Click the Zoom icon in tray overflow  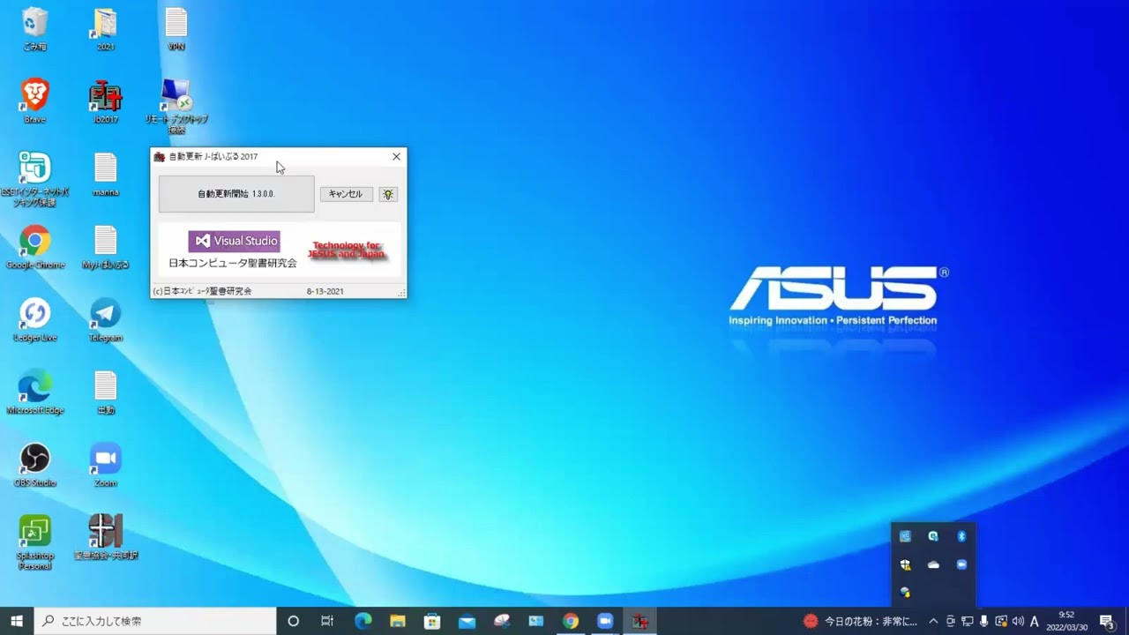point(961,564)
